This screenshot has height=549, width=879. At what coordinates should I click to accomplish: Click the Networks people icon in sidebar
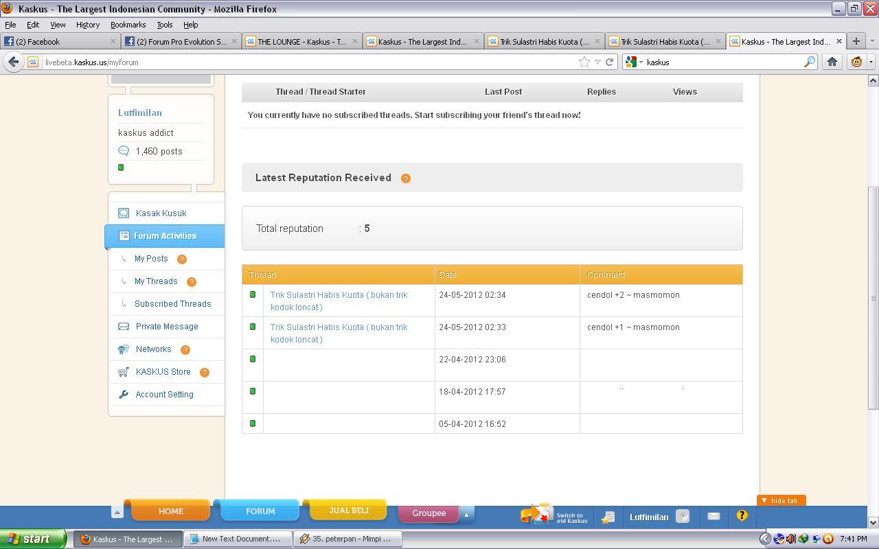click(x=124, y=349)
